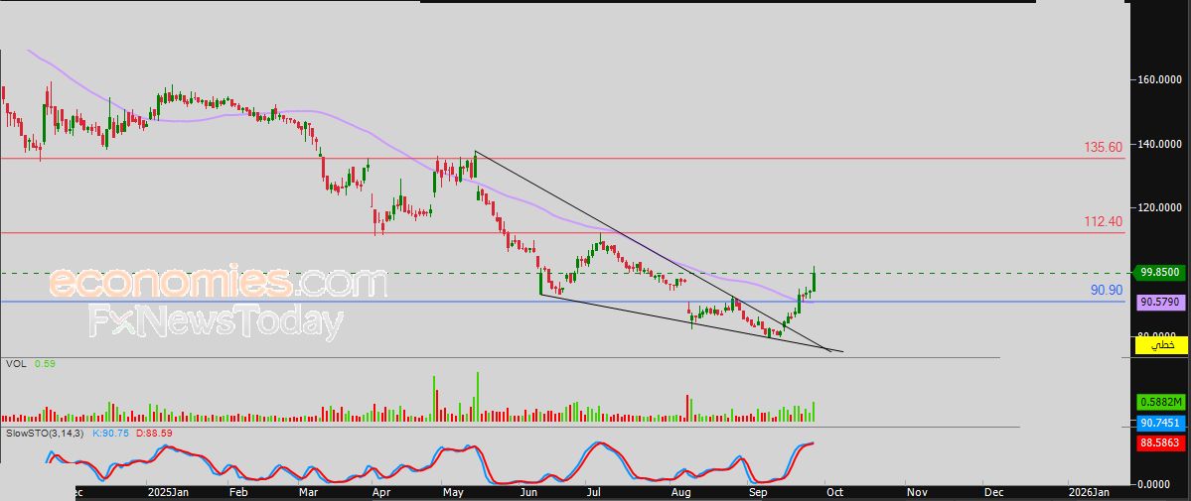Click the Oct date axis label

point(833,493)
